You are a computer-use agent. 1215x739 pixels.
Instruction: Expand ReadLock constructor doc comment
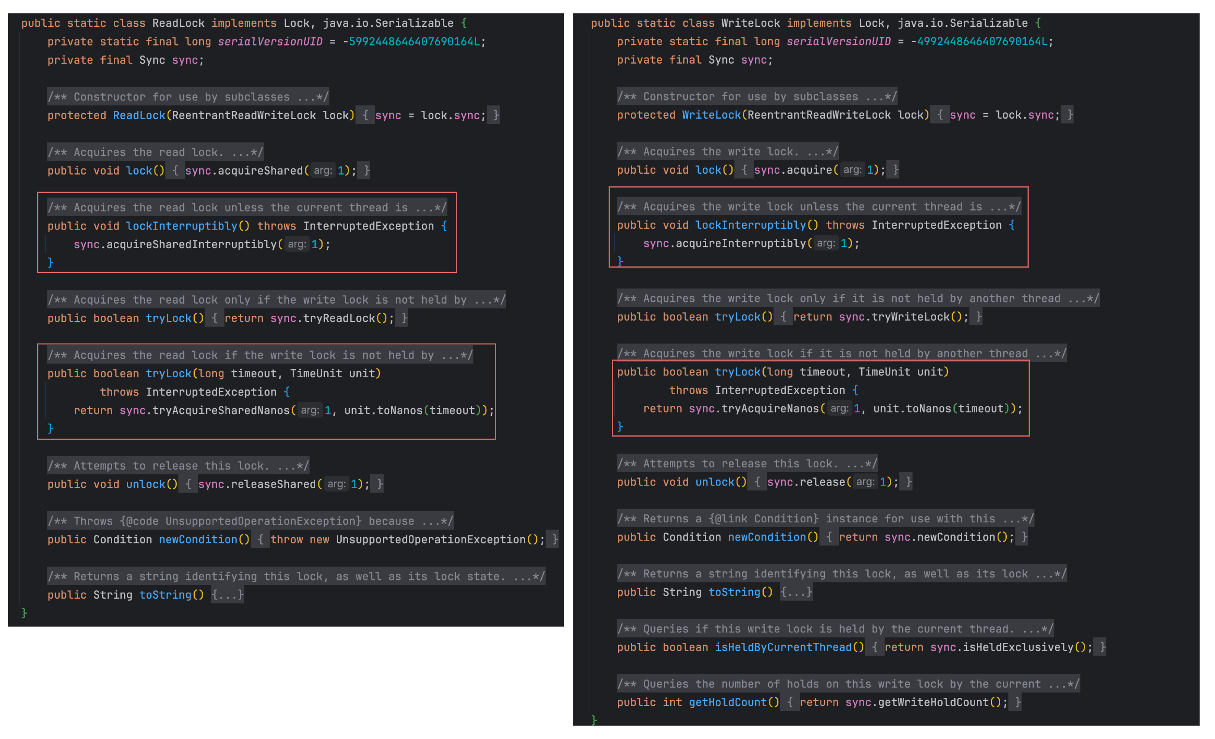[x=187, y=97]
